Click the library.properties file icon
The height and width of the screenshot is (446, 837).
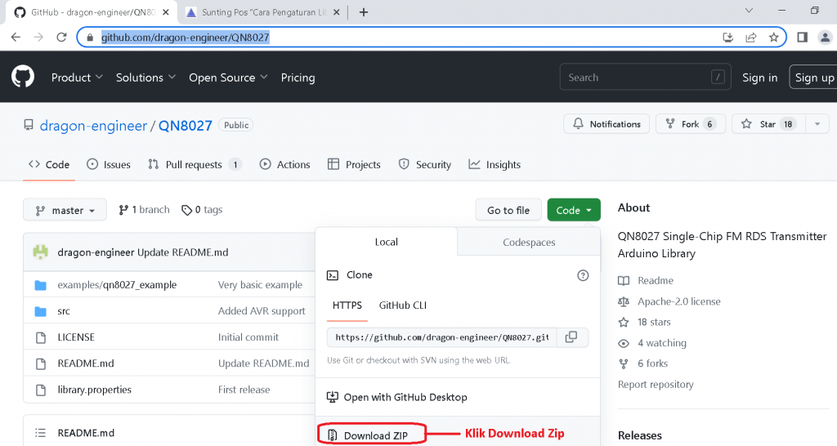41,390
